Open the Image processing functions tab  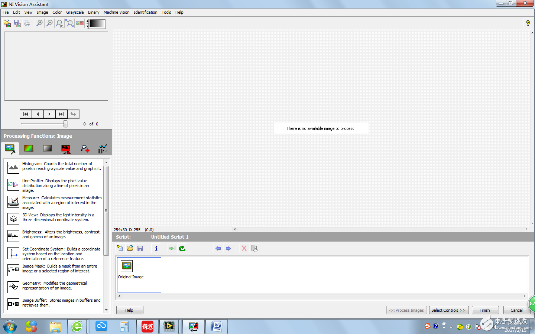[x=10, y=148]
